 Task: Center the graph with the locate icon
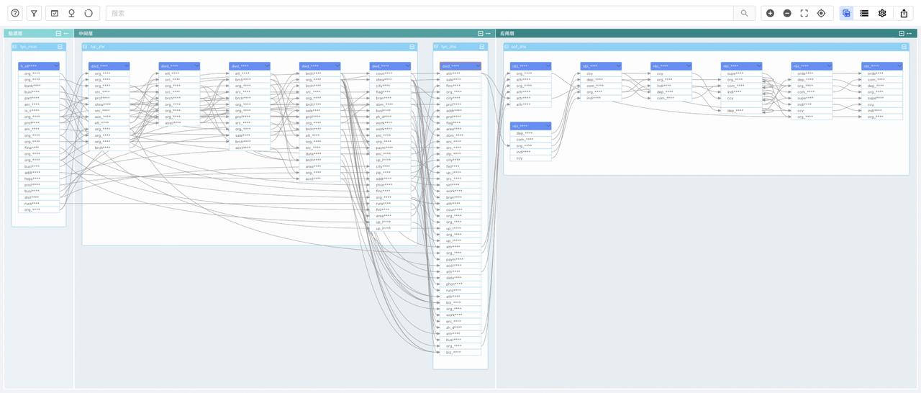(821, 13)
